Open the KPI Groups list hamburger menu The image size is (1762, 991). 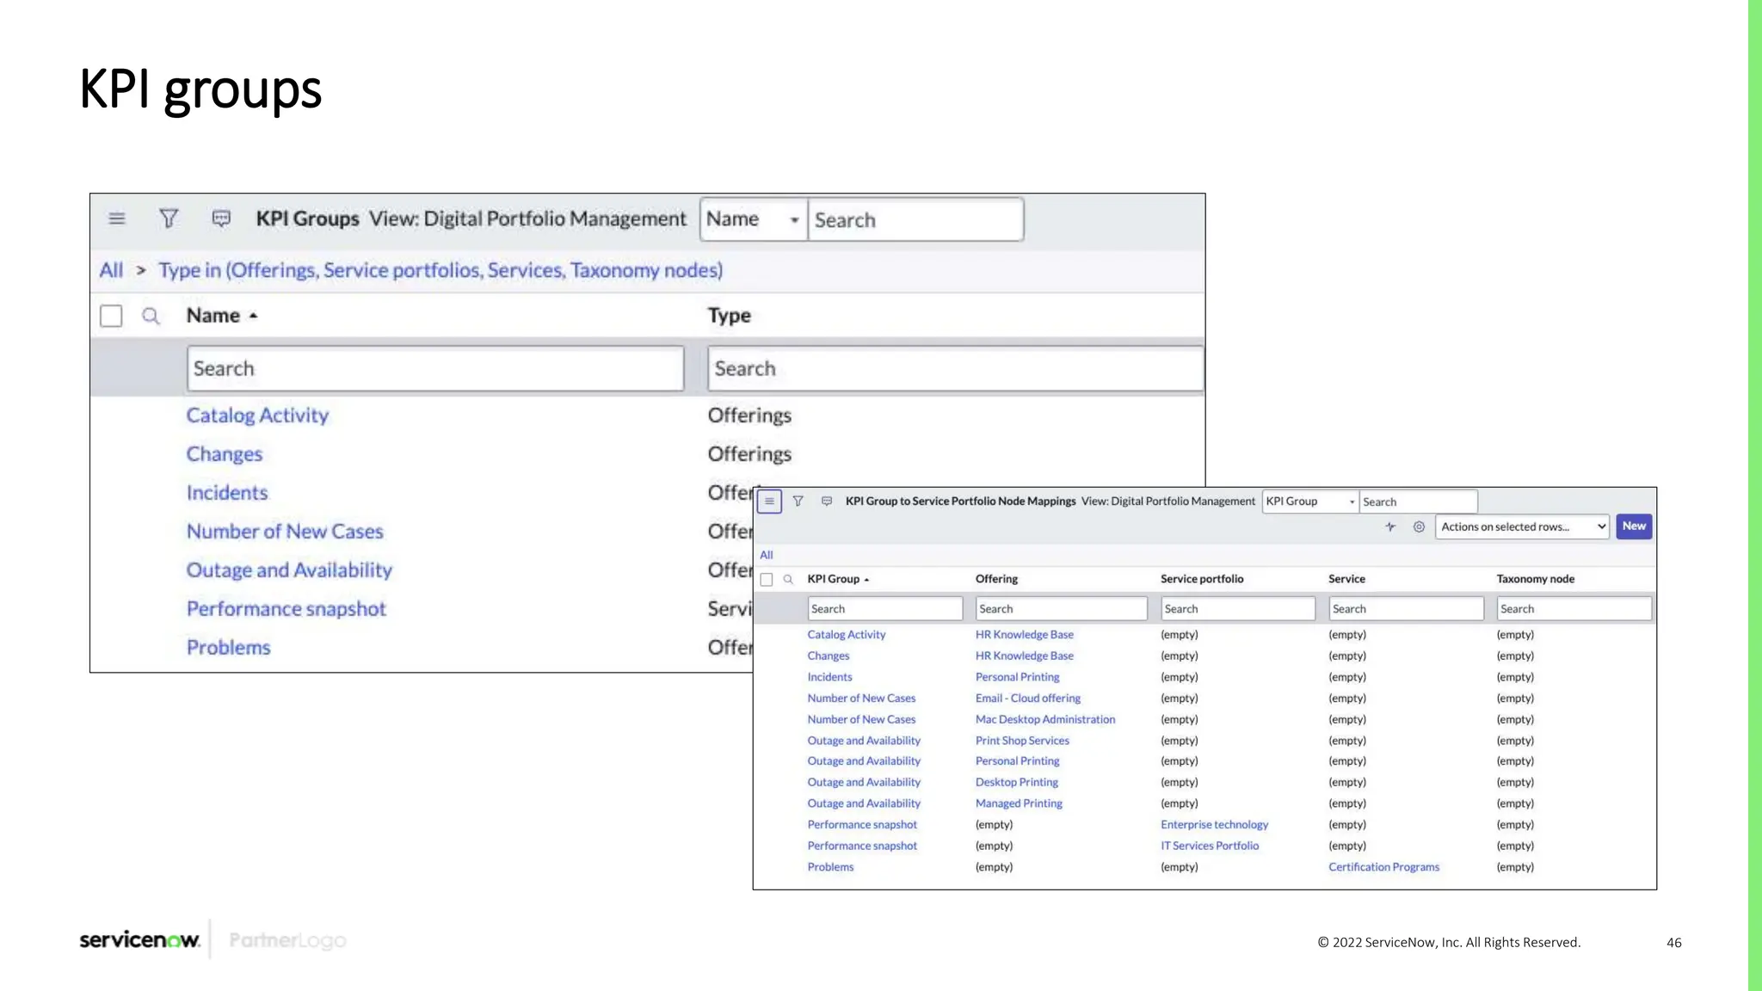[117, 219]
